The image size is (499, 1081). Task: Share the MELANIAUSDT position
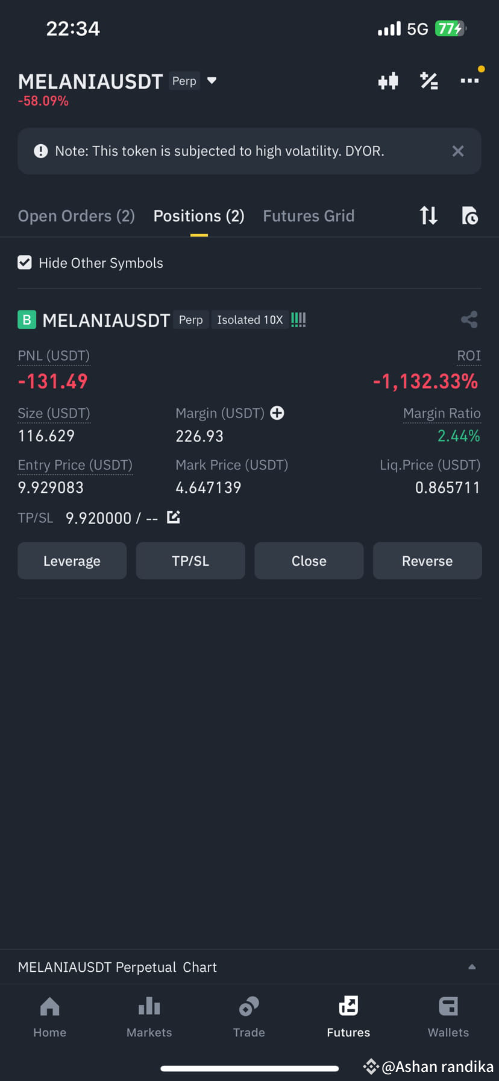[469, 320]
